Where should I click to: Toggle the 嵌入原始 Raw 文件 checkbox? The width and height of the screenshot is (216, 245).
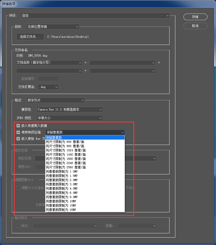(x=18, y=139)
